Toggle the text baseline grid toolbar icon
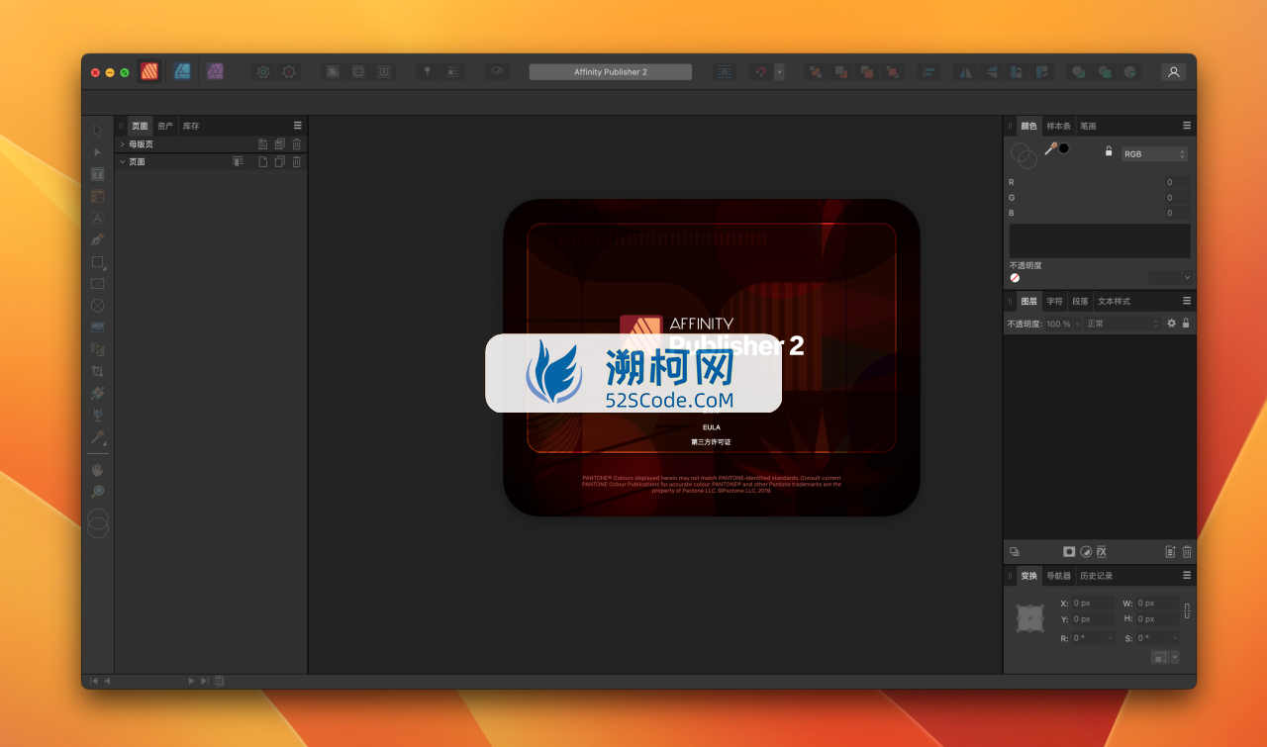This screenshot has width=1267, height=747. coord(725,71)
